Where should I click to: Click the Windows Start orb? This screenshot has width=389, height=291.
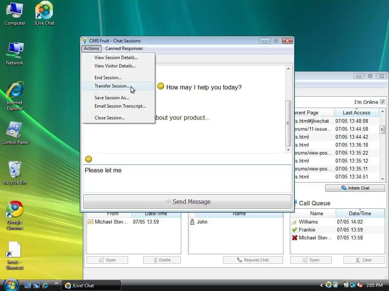[11, 285]
